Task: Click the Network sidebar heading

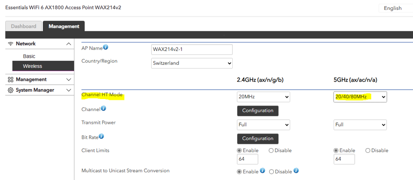Action: (26, 44)
